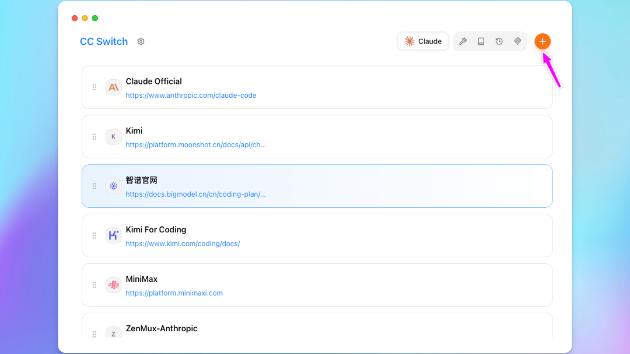
Task: Open the wrench tools icon in toolbar
Action: [x=463, y=41]
